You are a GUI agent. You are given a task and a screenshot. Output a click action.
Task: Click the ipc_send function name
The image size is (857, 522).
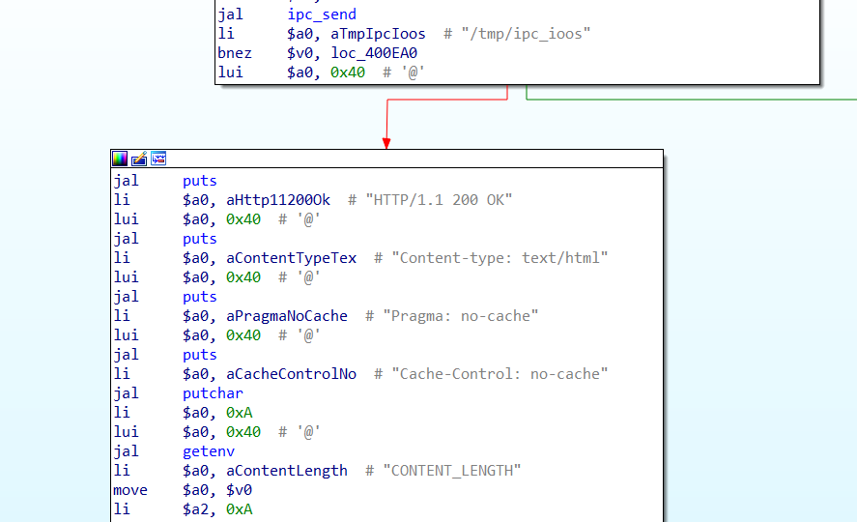pyautogui.click(x=322, y=14)
